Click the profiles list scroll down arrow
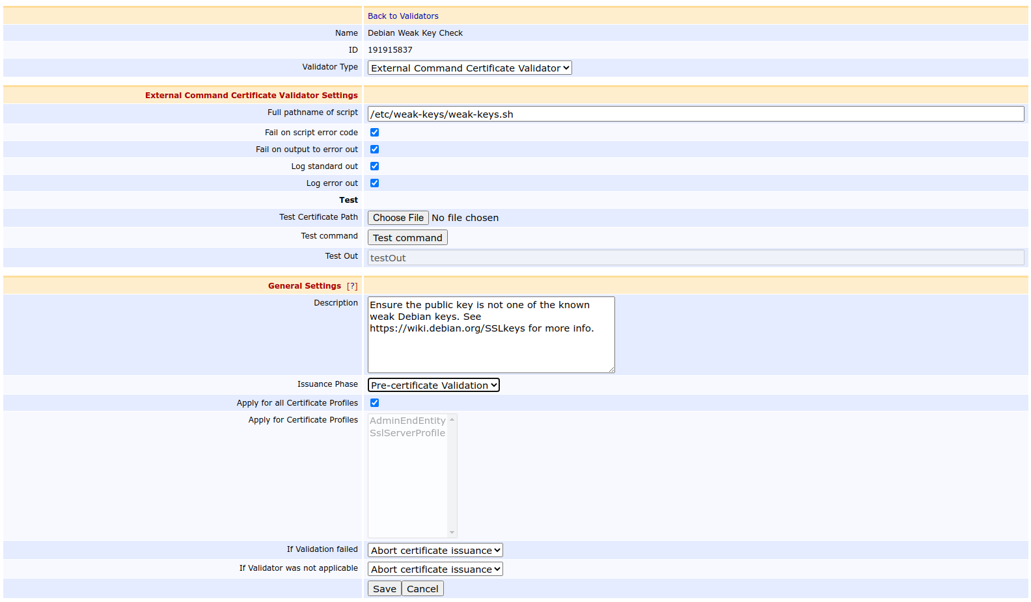Viewport: 1031px width, 602px height. pos(452,532)
